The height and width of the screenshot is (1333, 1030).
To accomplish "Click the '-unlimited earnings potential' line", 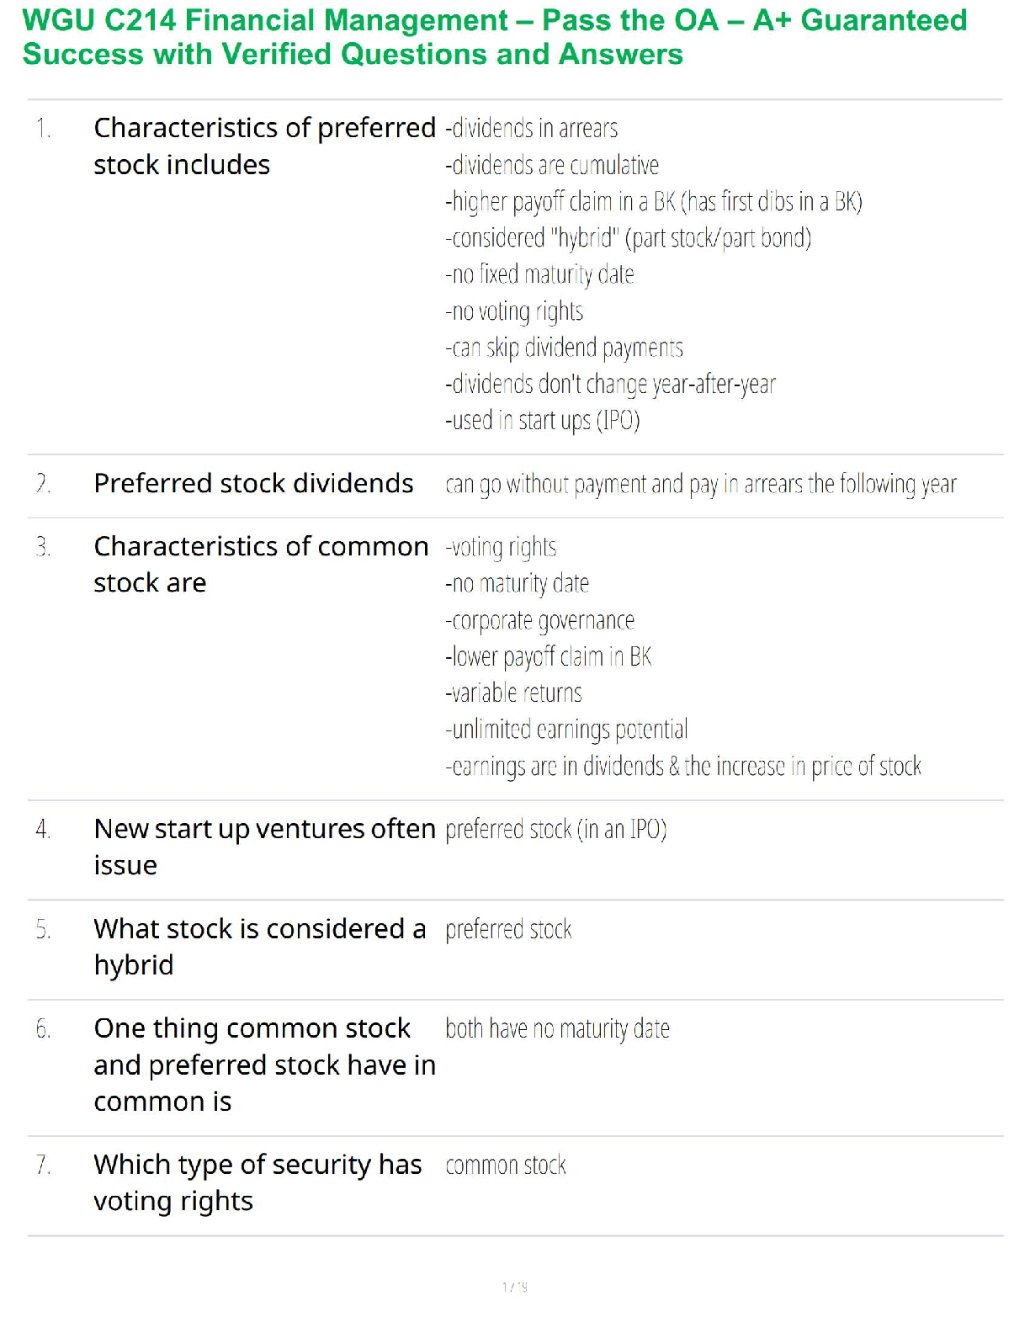I will (x=567, y=730).
